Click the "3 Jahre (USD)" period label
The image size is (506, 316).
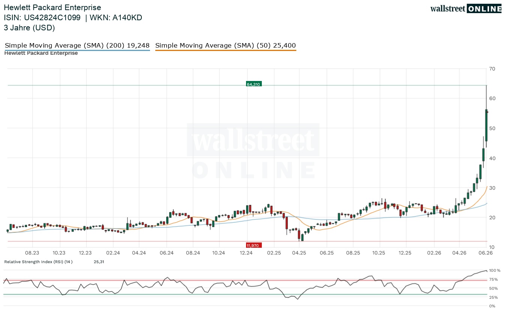[29, 28]
